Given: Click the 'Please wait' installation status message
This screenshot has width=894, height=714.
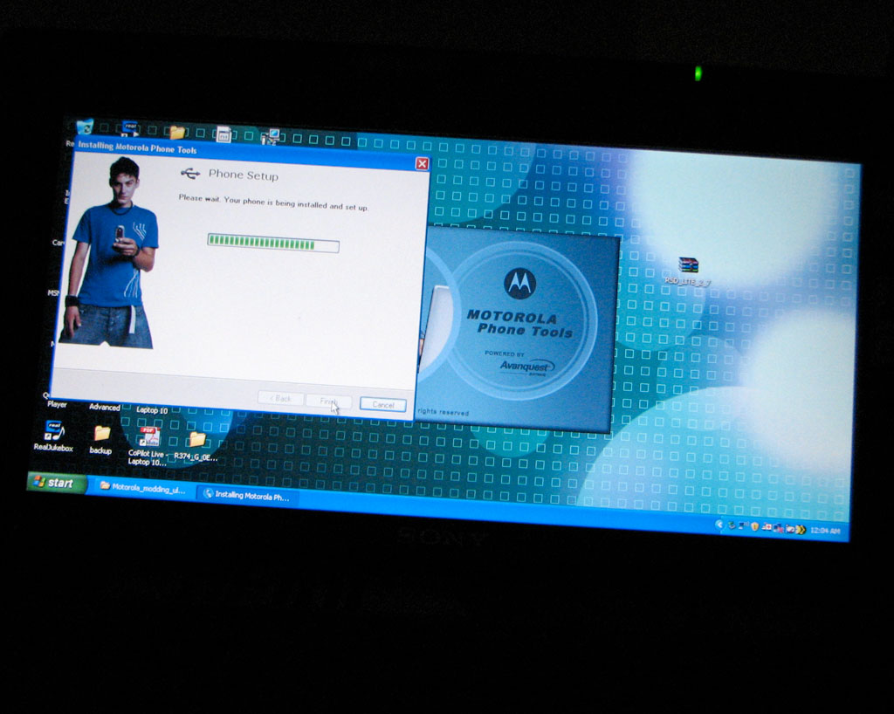Looking at the screenshot, I should pyautogui.click(x=273, y=203).
